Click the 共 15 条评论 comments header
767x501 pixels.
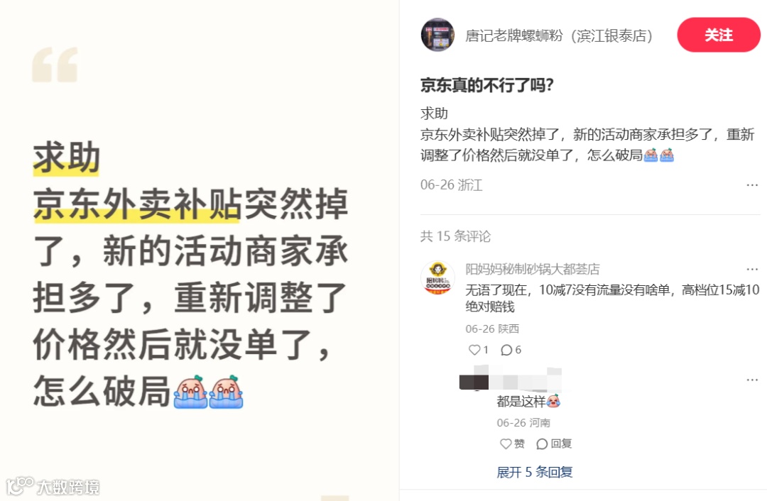(455, 236)
